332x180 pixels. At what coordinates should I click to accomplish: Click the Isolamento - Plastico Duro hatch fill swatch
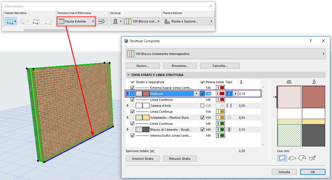[139, 118]
